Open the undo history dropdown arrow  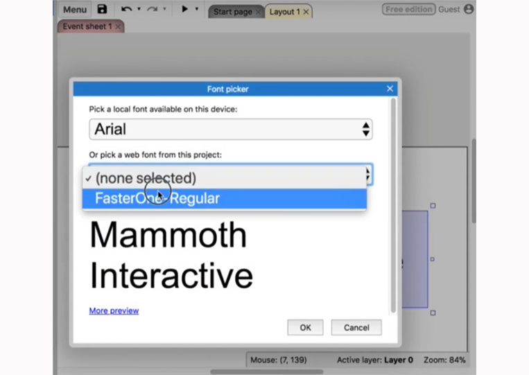139,9
